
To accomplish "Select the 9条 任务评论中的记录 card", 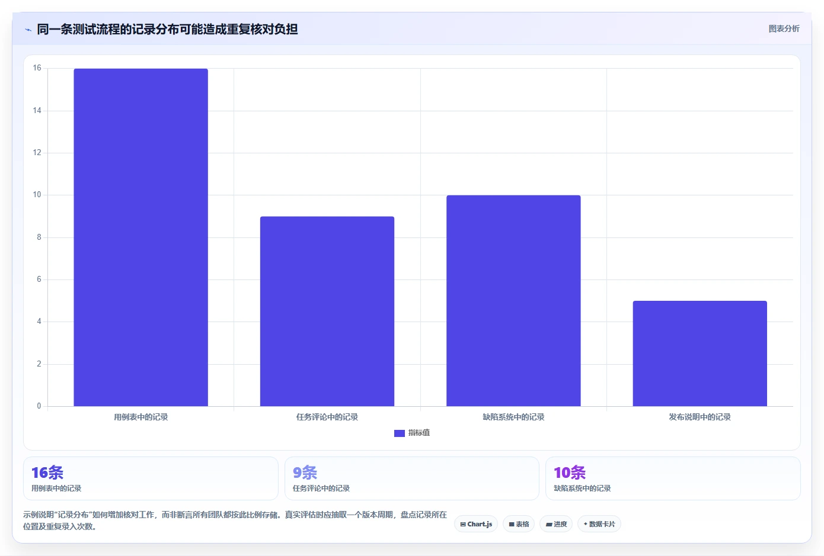I will coord(412,478).
